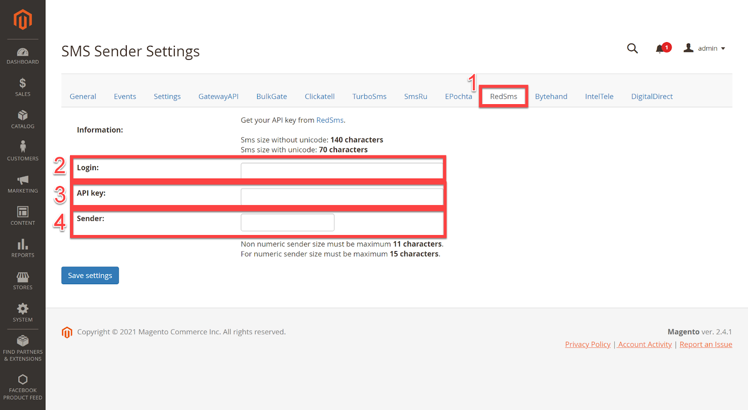The height and width of the screenshot is (410, 748).
Task: Click the SMS Sender Settings heading
Action: coord(130,51)
